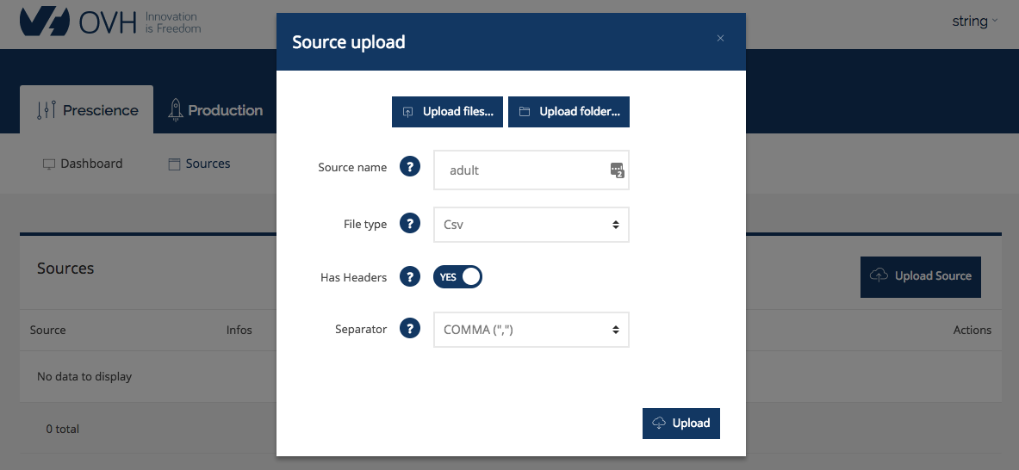Screen dimensions: 1019x470
Task: Switch to the Prescience tab
Action: click(x=87, y=110)
